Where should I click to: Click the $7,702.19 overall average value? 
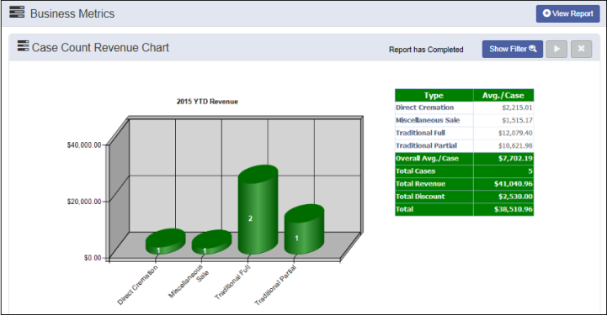tap(515, 159)
